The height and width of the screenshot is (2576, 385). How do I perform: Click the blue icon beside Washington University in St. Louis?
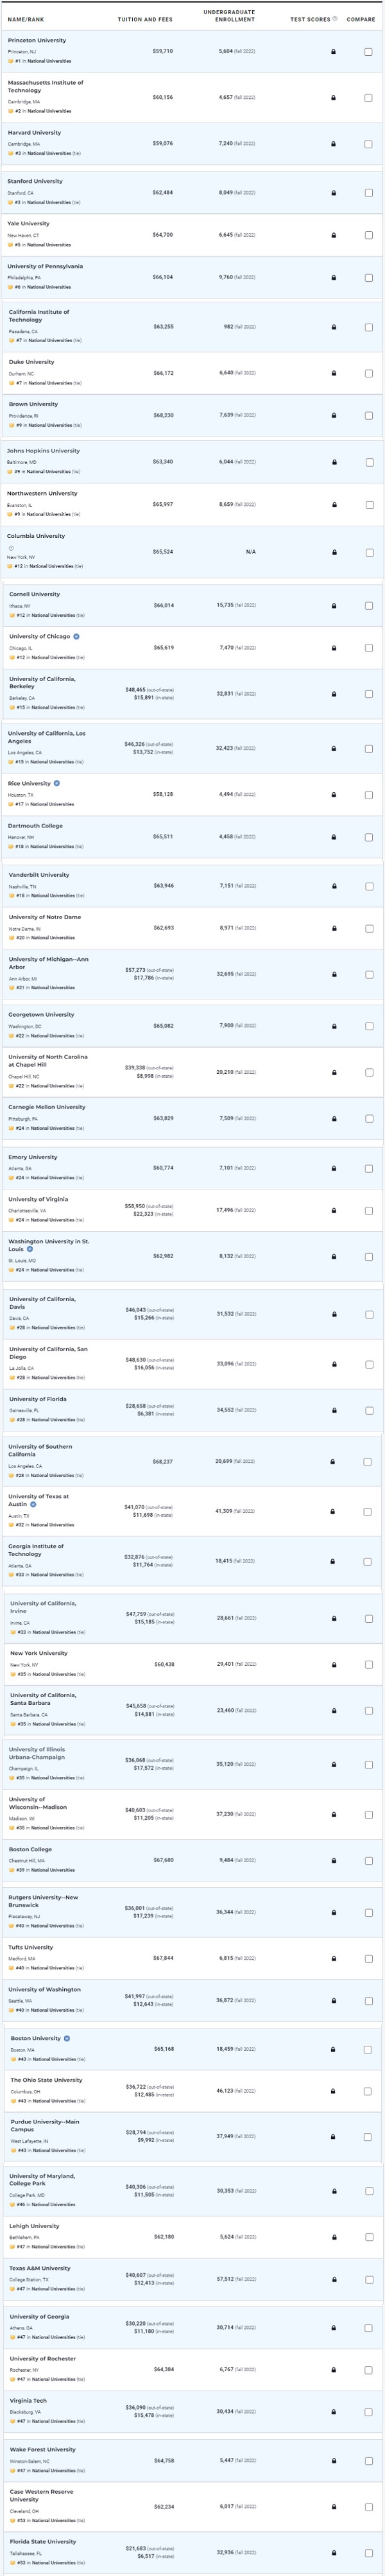[30, 1249]
